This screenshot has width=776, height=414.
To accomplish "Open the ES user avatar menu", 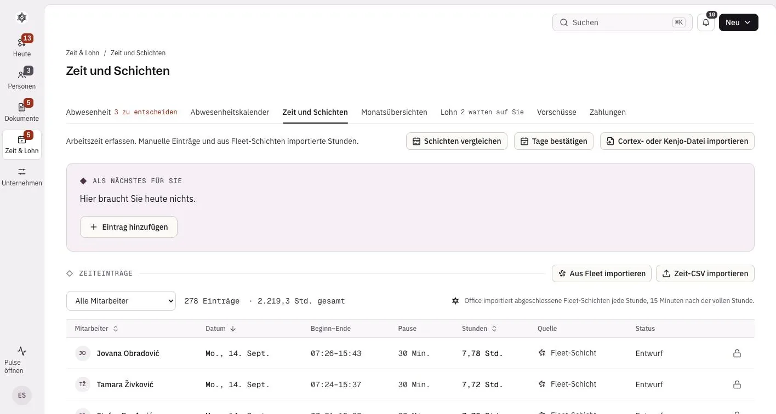I will [22, 395].
